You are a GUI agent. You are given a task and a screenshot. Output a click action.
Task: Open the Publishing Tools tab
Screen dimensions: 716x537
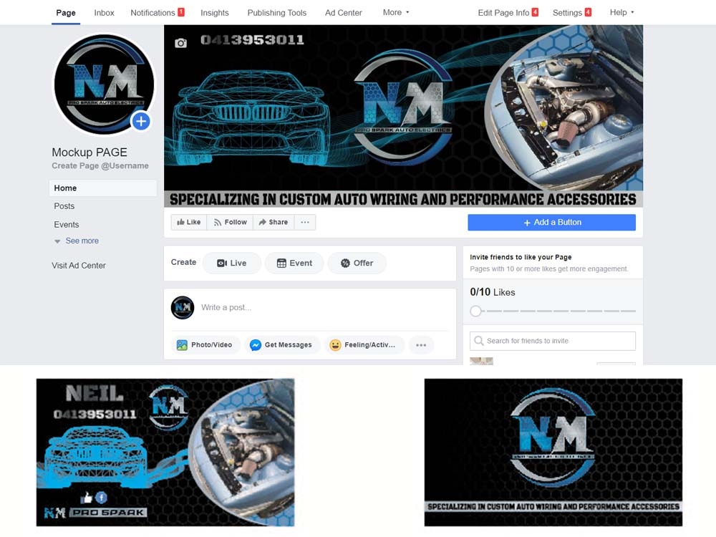pos(276,12)
